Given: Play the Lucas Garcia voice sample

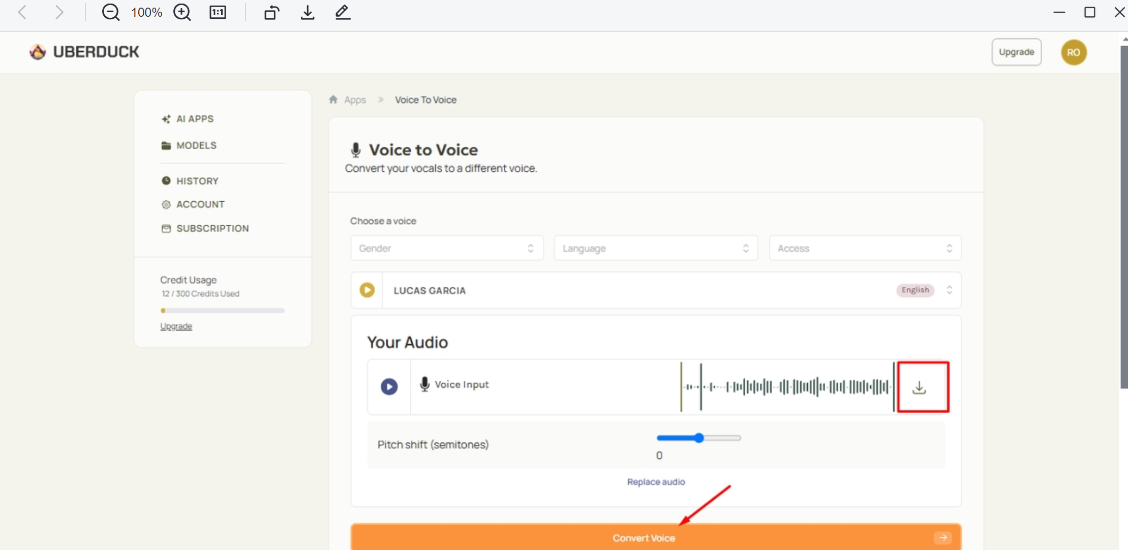Looking at the screenshot, I should [367, 290].
